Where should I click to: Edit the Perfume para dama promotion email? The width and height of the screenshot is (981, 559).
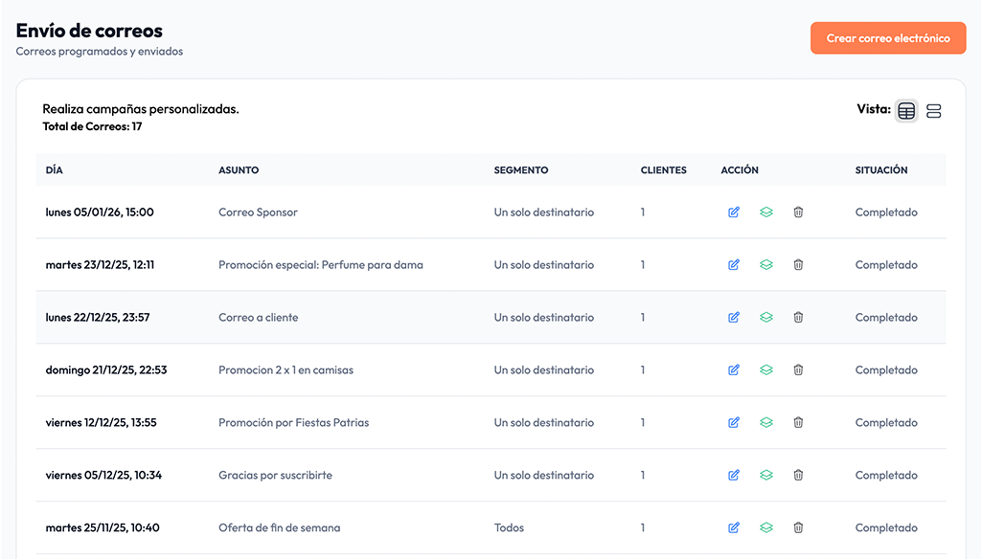click(734, 265)
